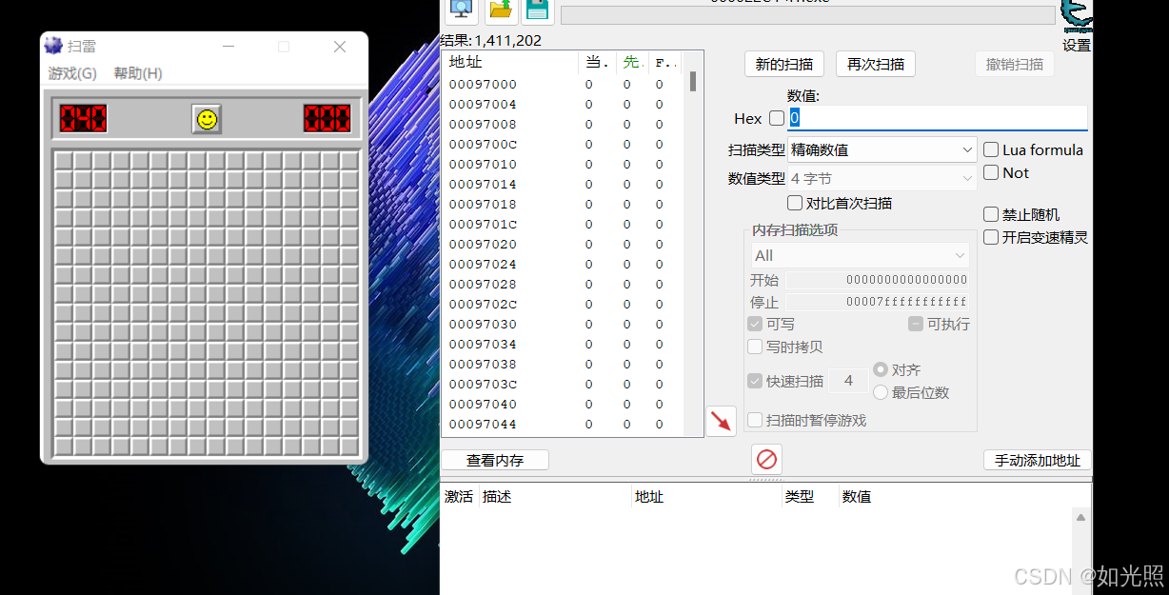
Task: Click the Cheat Engine logo settings icon
Action: (1077, 16)
